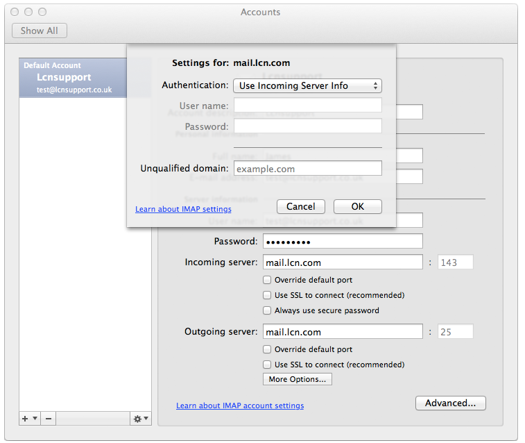Enable outgoing Override default port

[267, 349]
